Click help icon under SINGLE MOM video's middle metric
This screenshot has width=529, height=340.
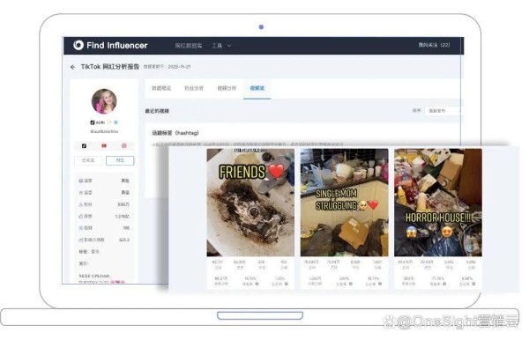[351, 284]
